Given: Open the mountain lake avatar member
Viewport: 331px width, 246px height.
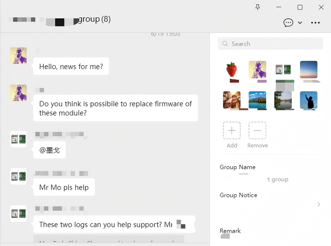Looking at the screenshot, I should click(x=257, y=100).
